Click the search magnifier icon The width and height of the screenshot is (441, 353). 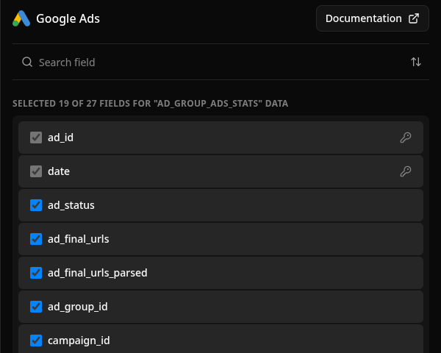coord(27,62)
